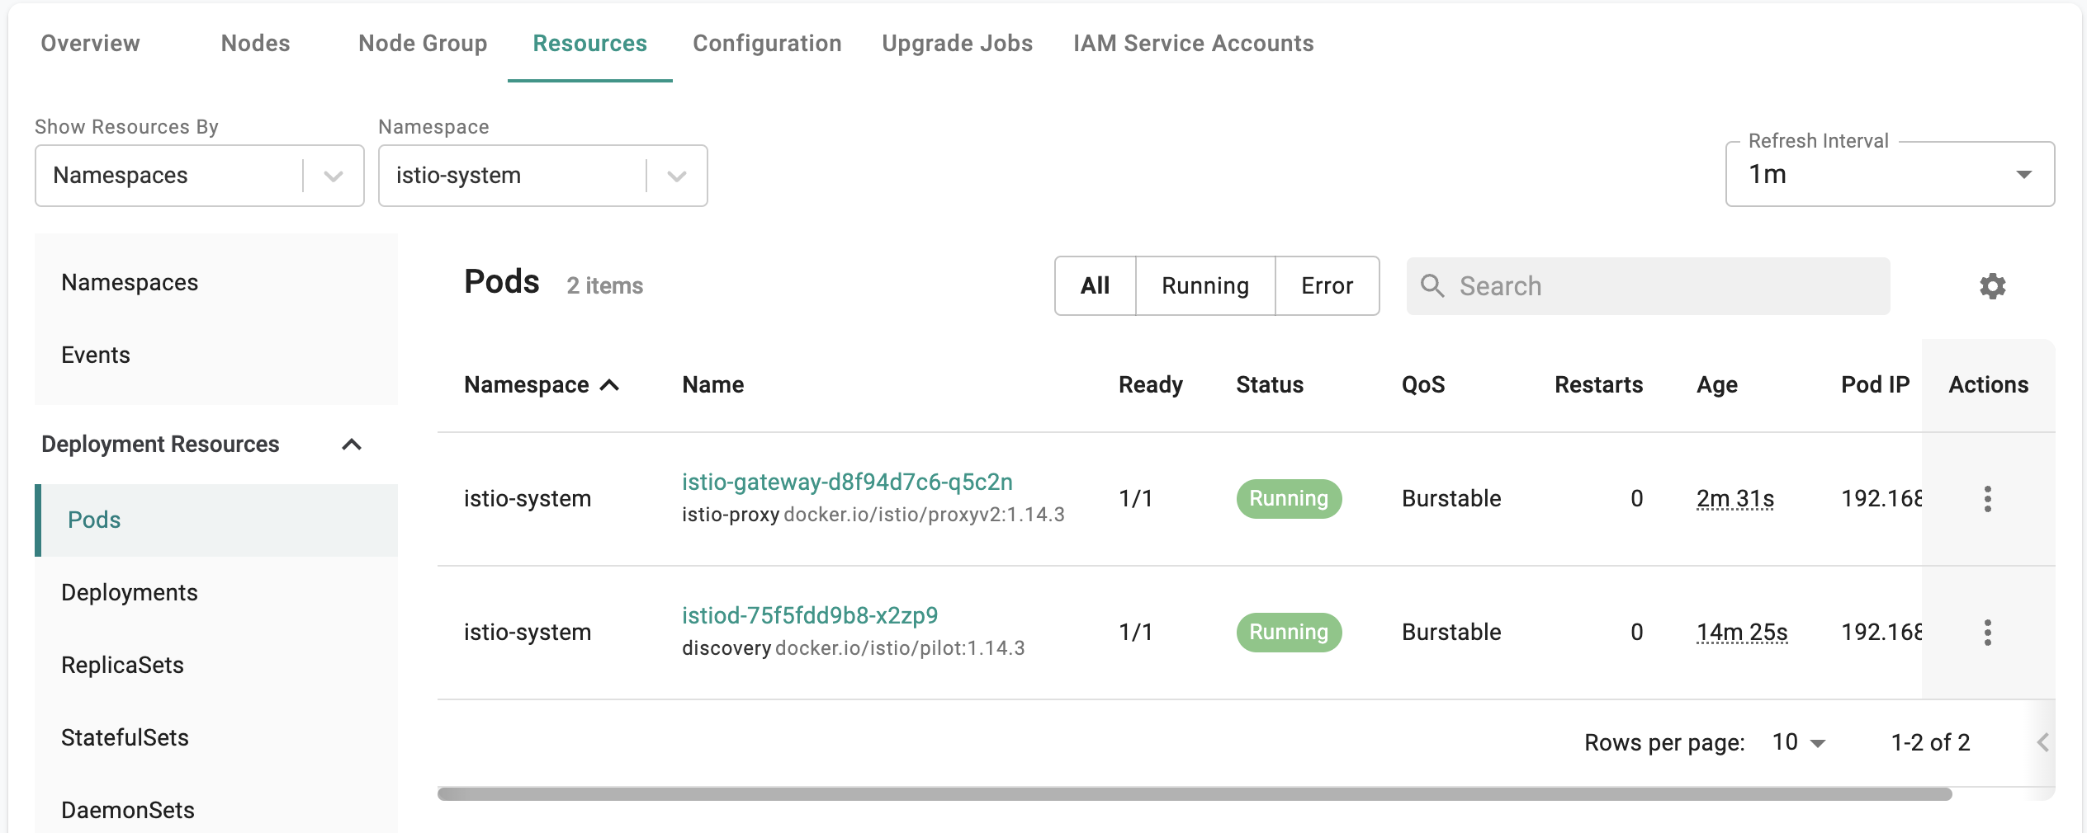
Task: Open table settings gear icon
Action: [x=1992, y=286]
